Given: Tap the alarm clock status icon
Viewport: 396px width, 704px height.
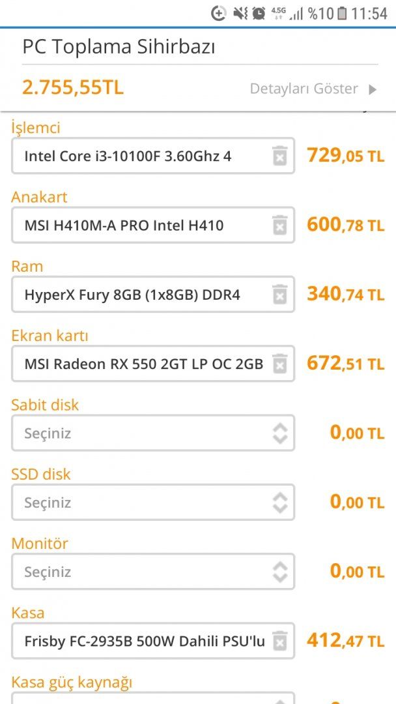Looking at the screenshot, I should click(x=259, y=13).
